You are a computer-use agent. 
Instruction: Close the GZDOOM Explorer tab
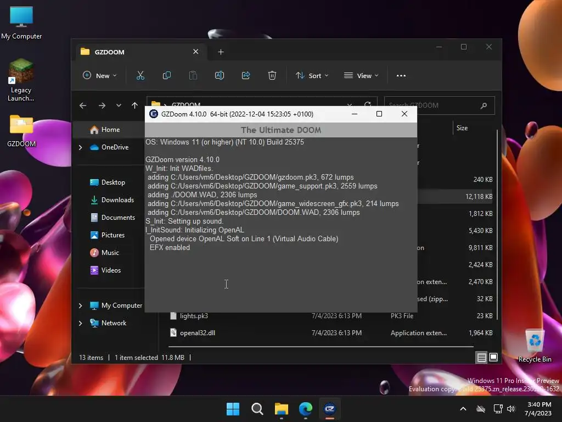196,52
